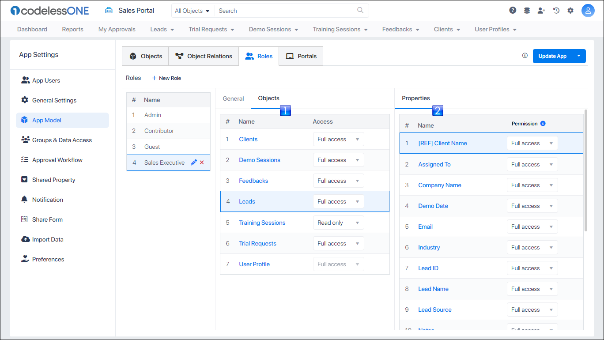604x340 pixels.
Task: Open the Demo Sessions object link
Action: (x=260, y=160)
